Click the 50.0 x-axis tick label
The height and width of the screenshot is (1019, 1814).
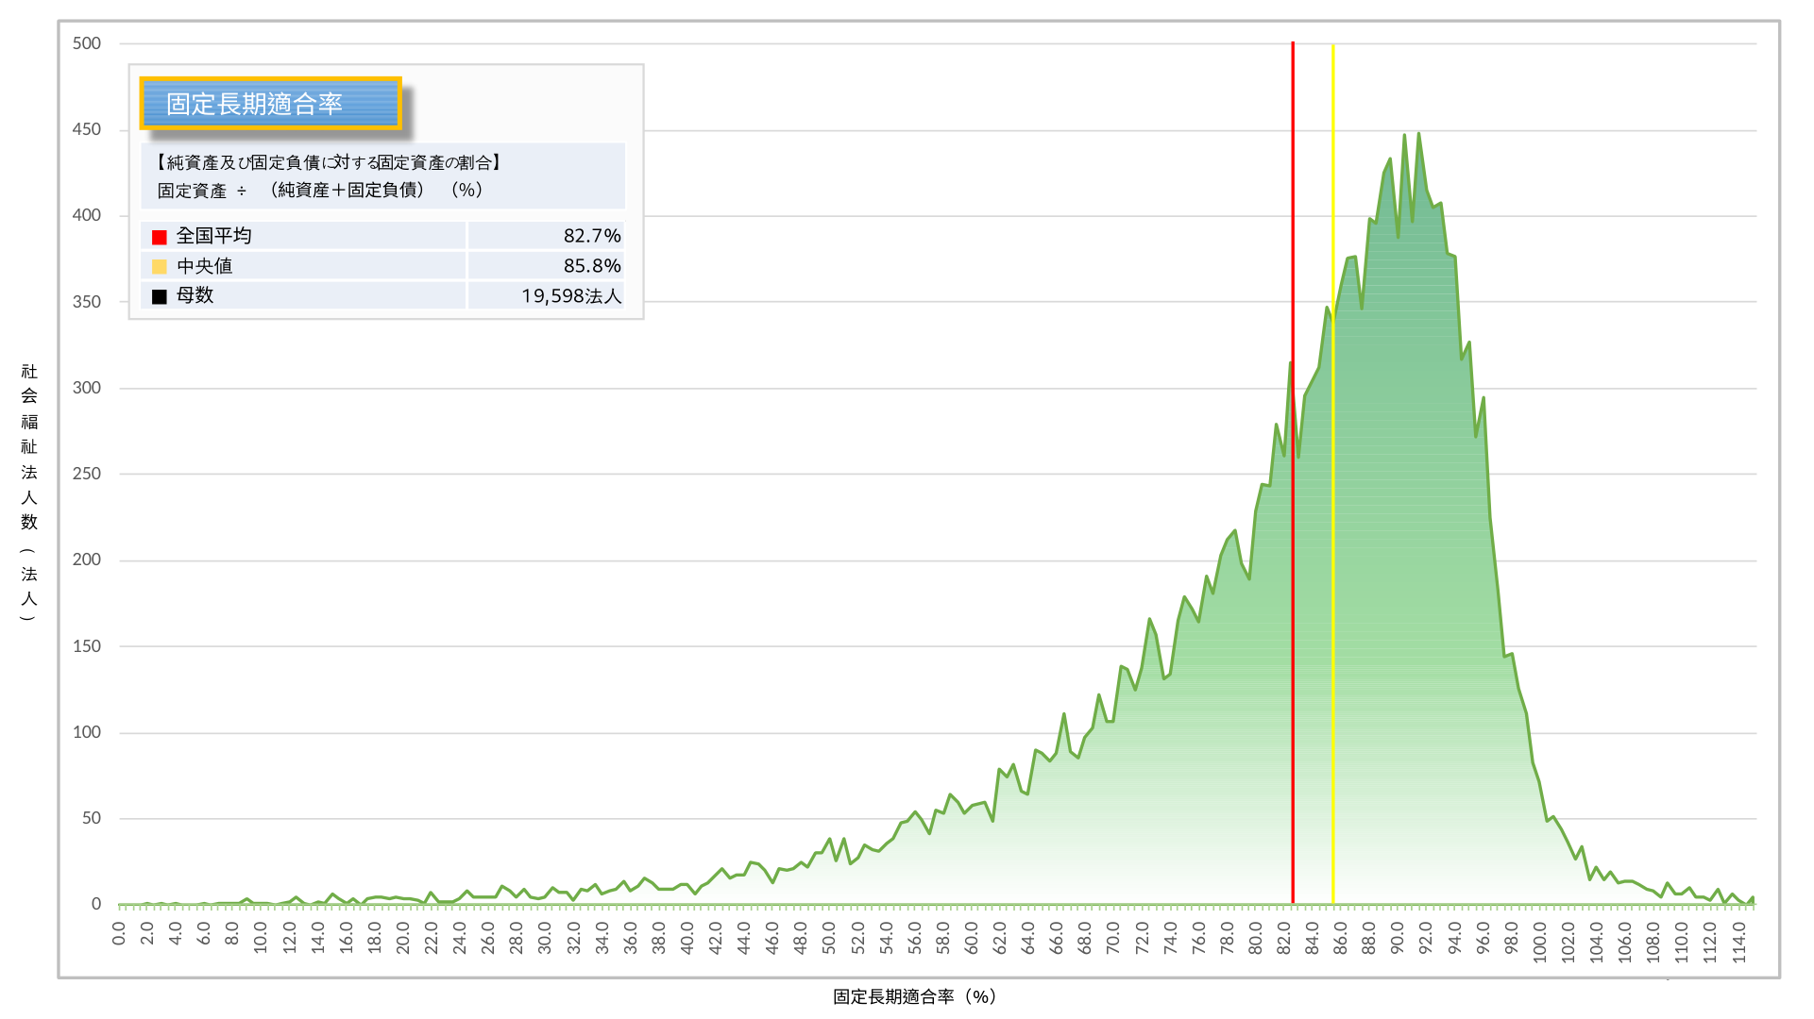tap(829, 939)
